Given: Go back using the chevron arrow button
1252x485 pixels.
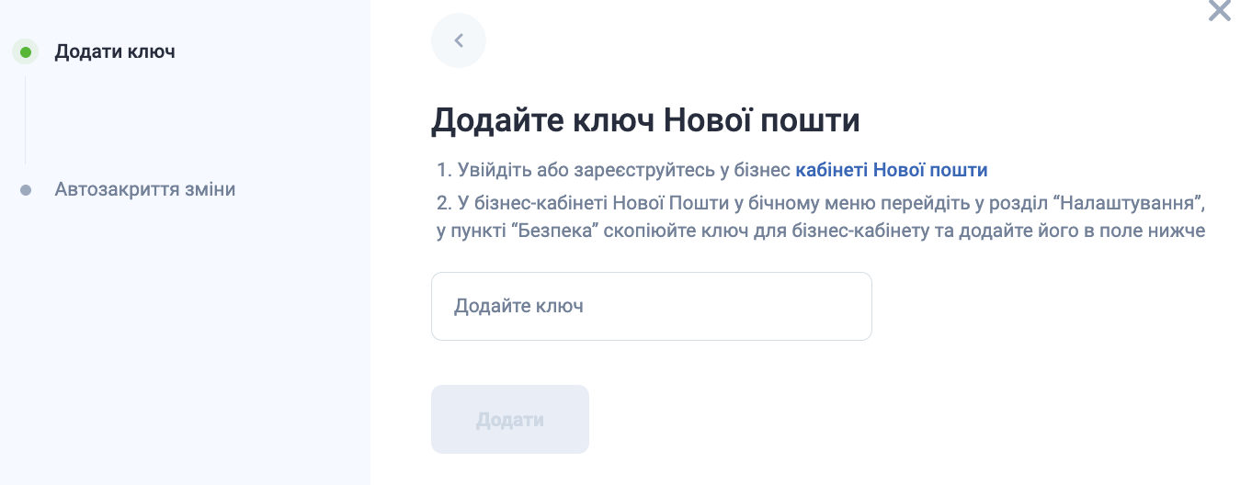Looking at the screenshot, I should [458, 40].
